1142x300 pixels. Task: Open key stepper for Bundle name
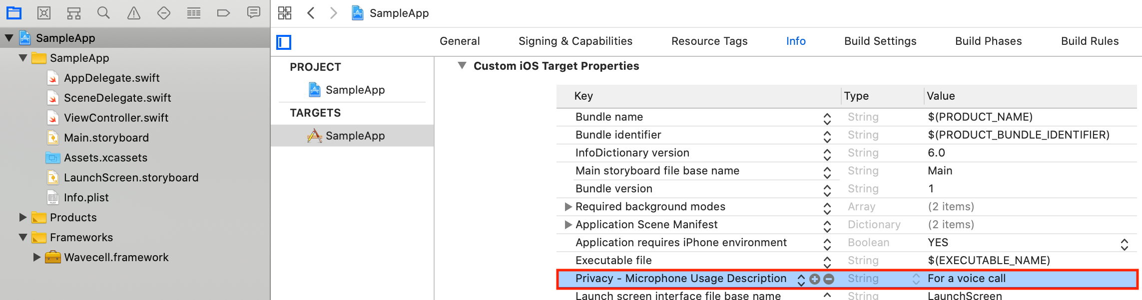click(827, 118)
